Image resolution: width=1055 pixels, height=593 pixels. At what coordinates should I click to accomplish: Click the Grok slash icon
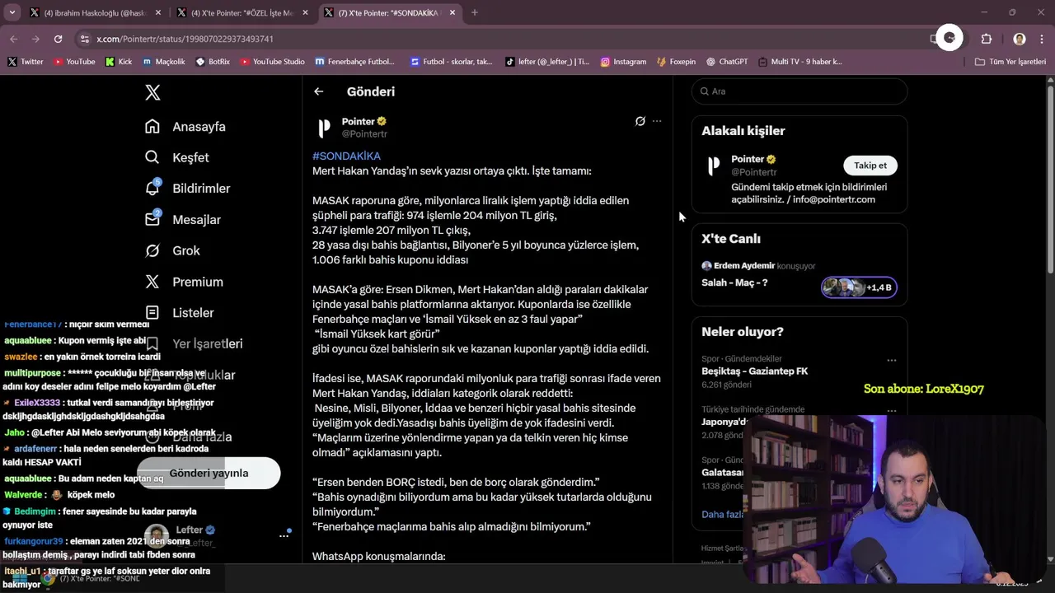coord(152,250)
